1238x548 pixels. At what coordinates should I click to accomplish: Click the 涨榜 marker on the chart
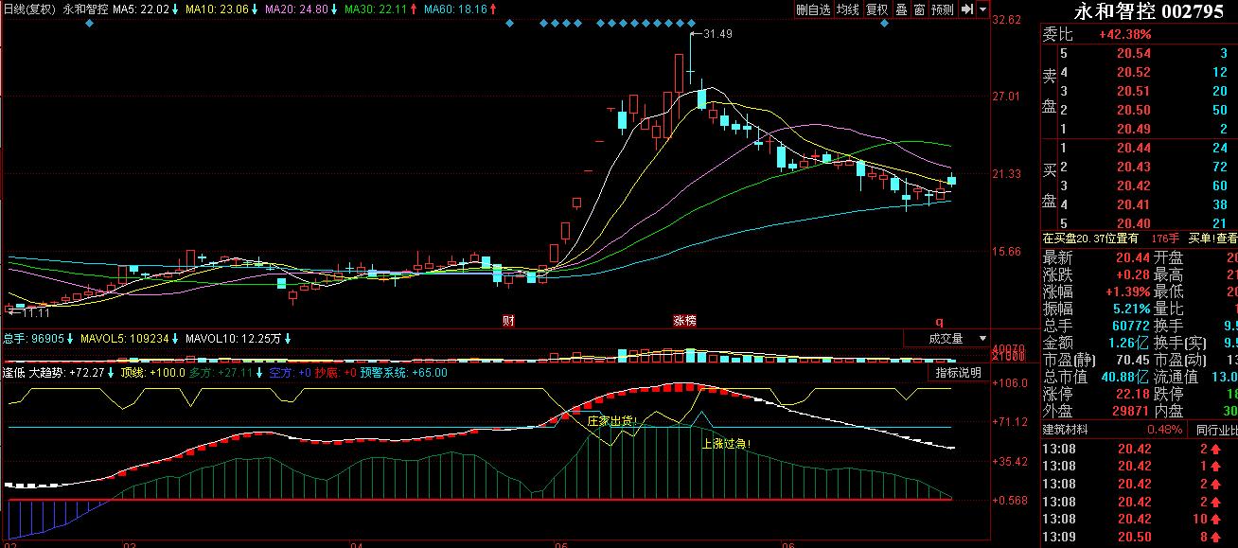click(x=684, y=321)
